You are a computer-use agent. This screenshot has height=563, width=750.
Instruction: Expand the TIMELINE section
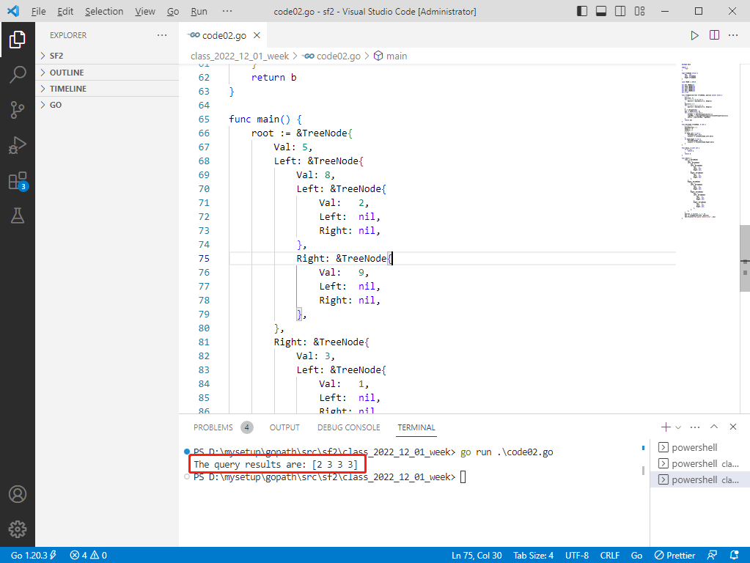[107, 89]
